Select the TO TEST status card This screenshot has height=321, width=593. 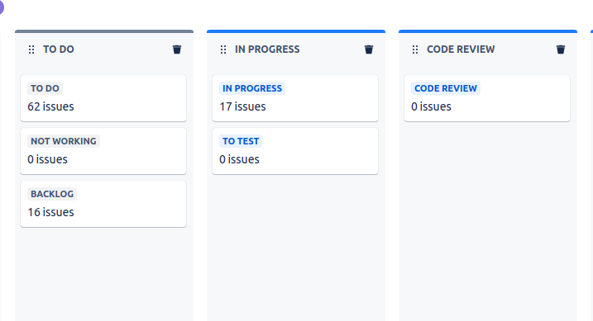(x=295, y=151)
